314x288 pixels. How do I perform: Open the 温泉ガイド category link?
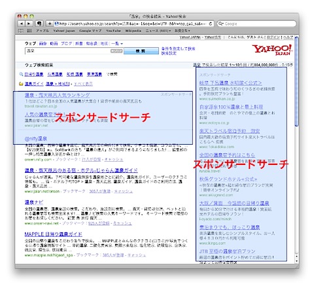[34, 84]
